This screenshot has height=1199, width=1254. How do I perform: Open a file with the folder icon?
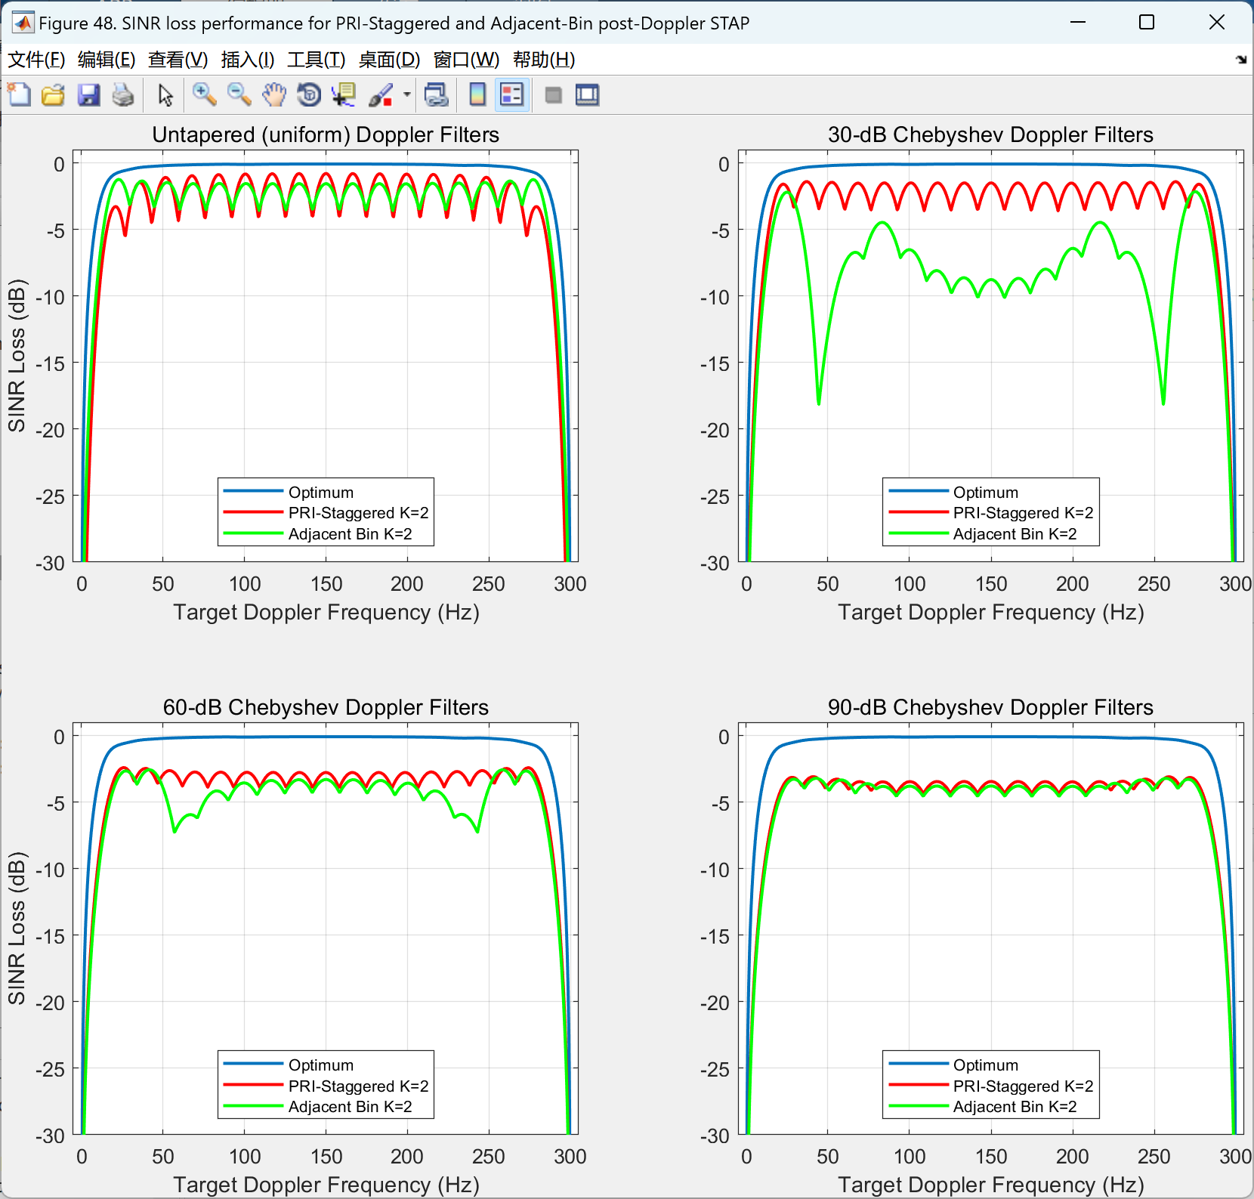point(53,94)
